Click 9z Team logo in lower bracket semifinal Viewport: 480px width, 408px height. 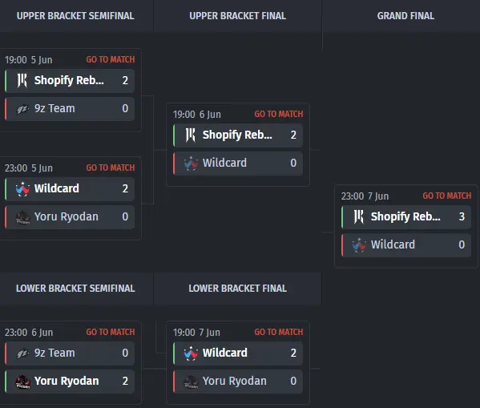(22, 353)
